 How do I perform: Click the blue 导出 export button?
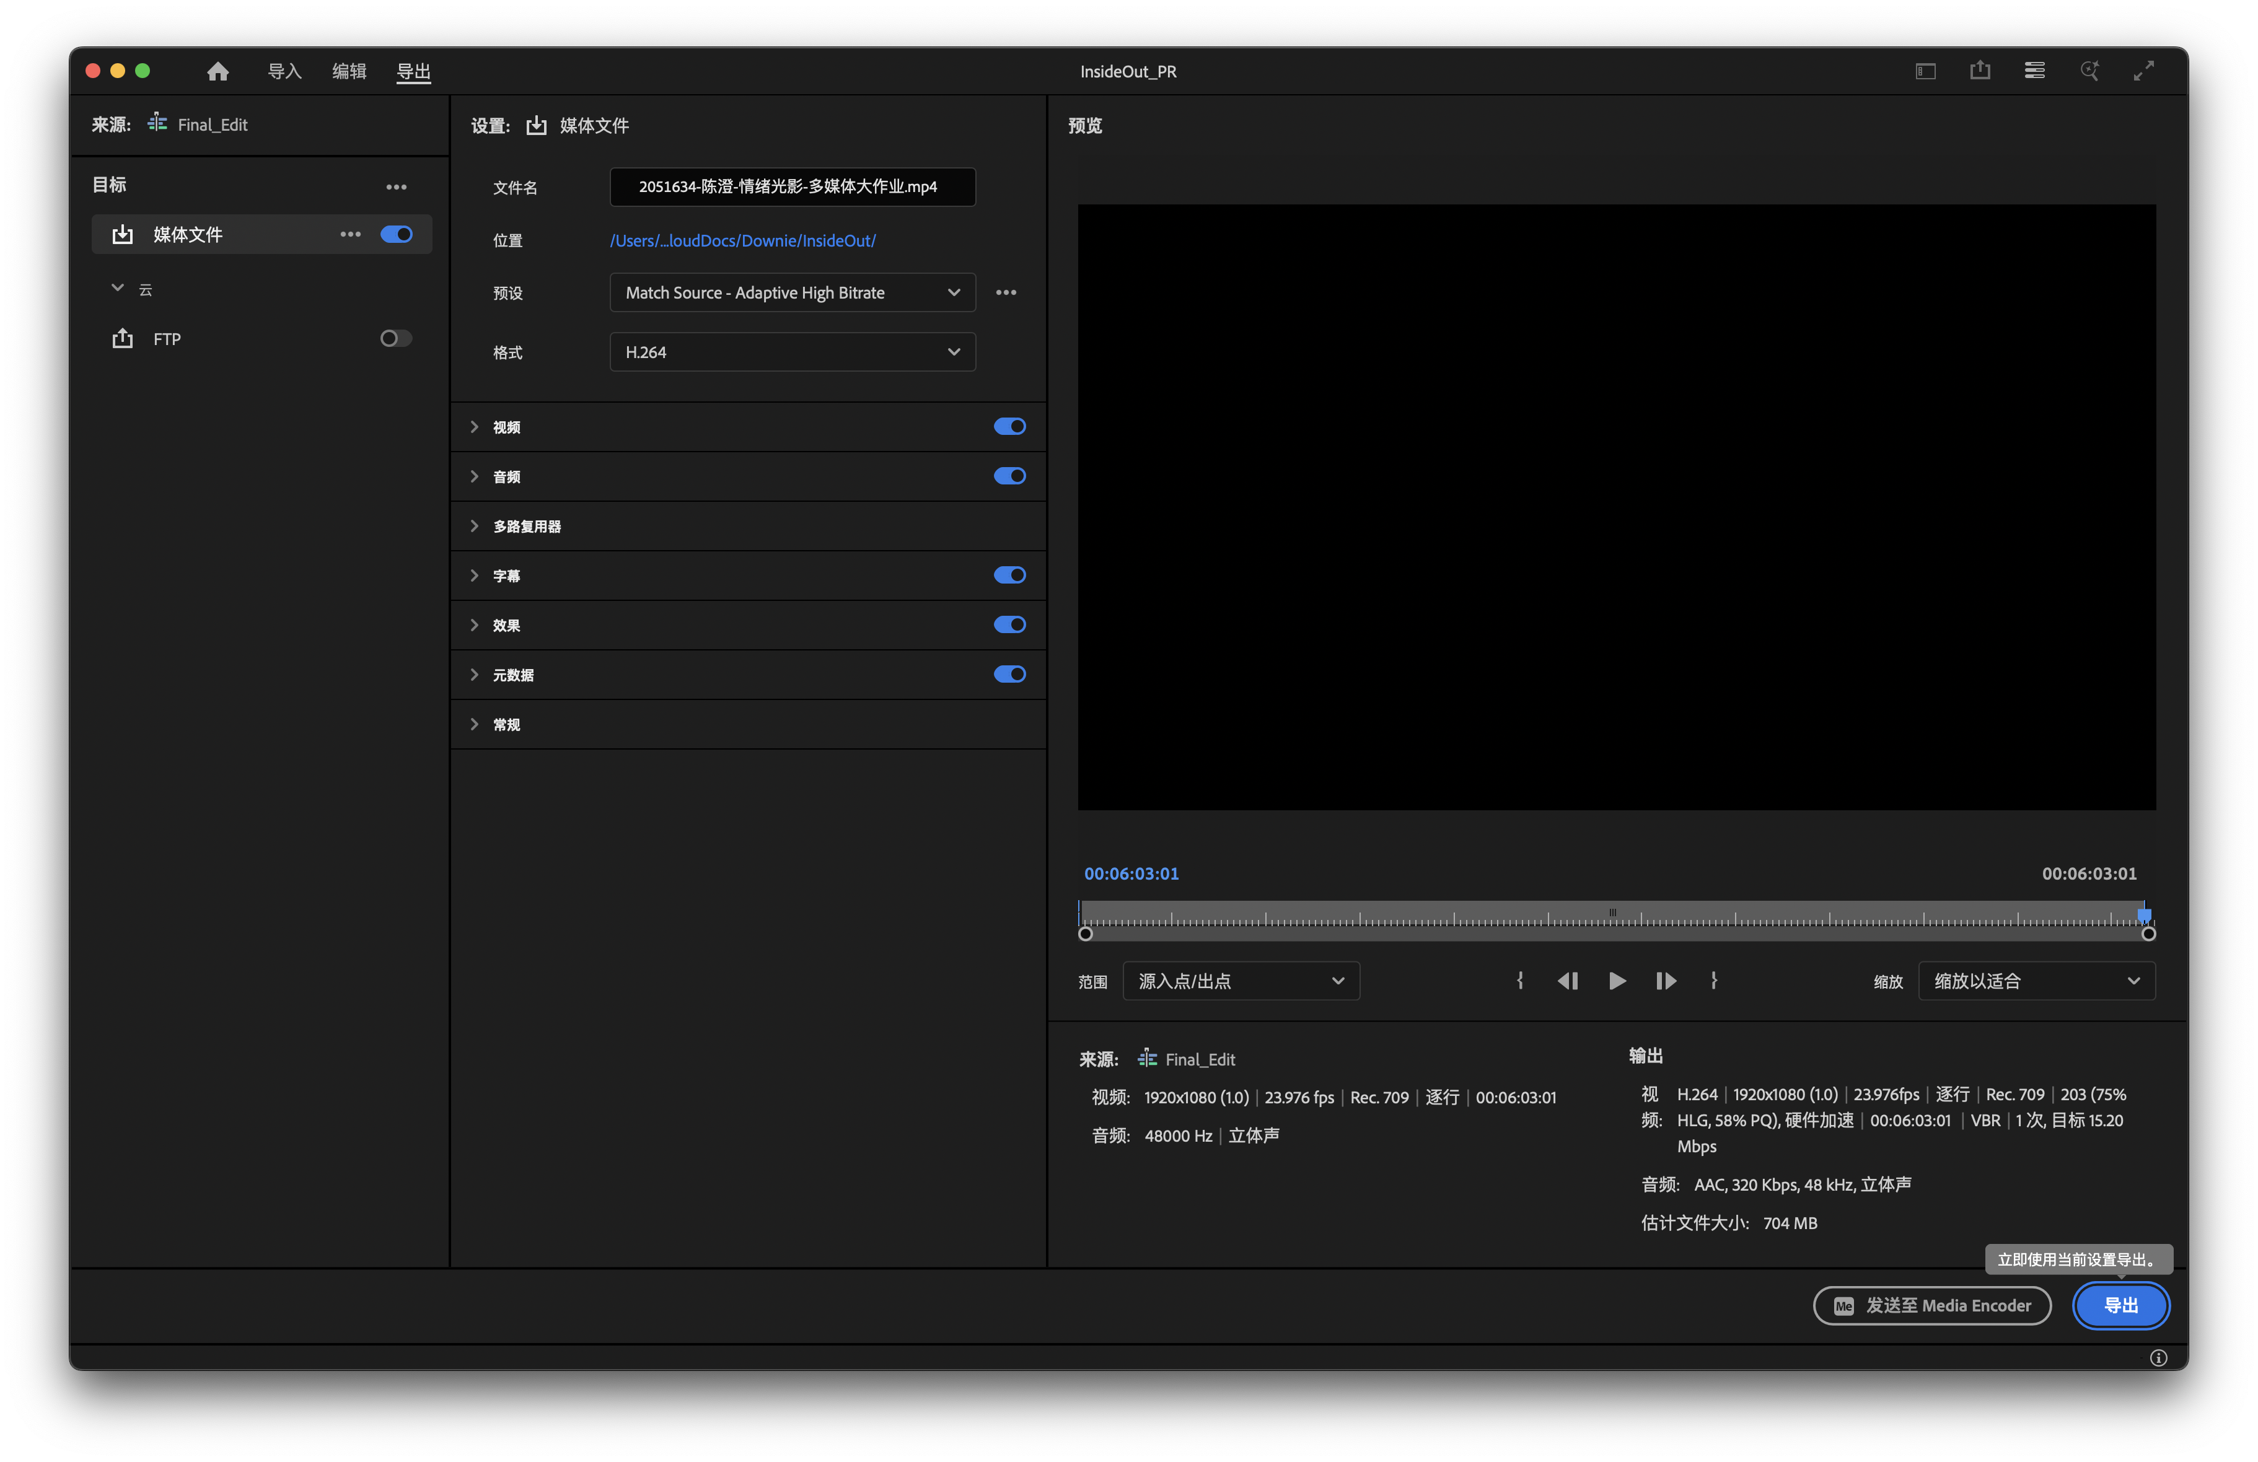point(2120,1307)
